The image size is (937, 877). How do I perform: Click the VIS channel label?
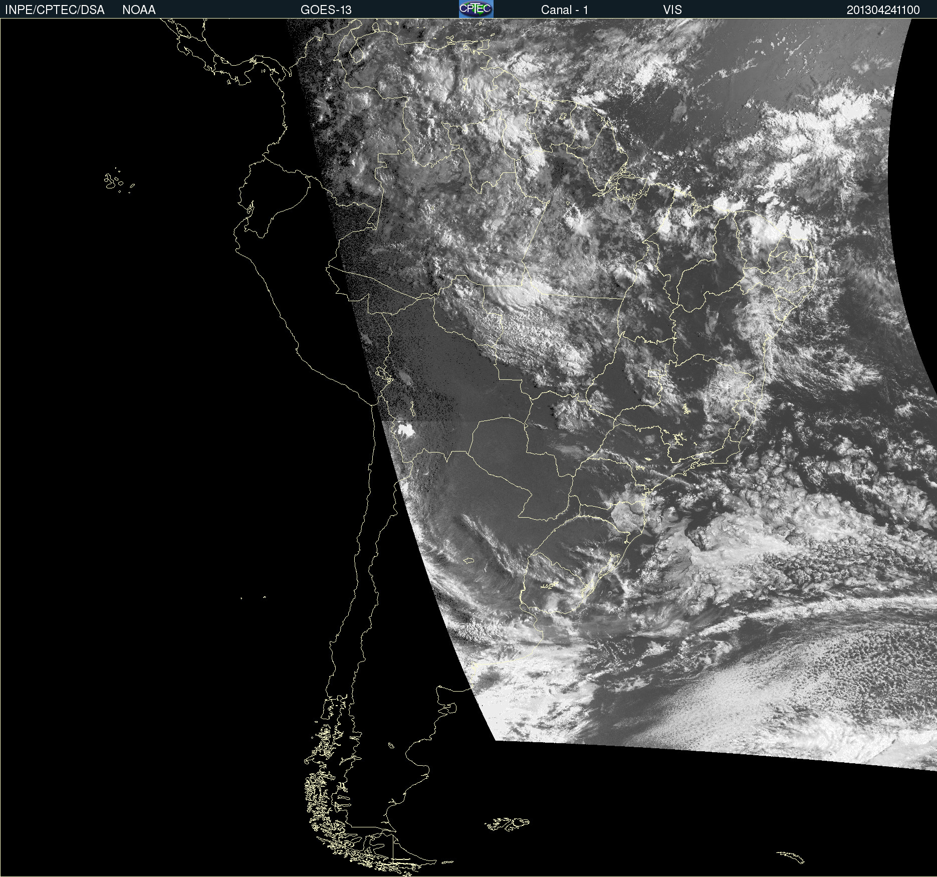click(x=672, y=10)
